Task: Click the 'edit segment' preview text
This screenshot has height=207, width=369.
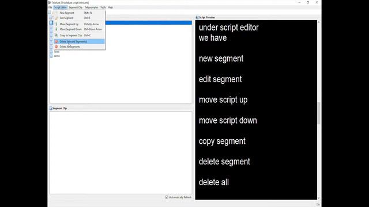Action: click(x=220, y=79)
